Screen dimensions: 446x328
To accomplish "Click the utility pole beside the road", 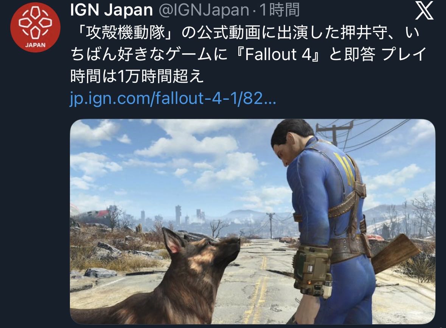I will [x=270, y=225].
